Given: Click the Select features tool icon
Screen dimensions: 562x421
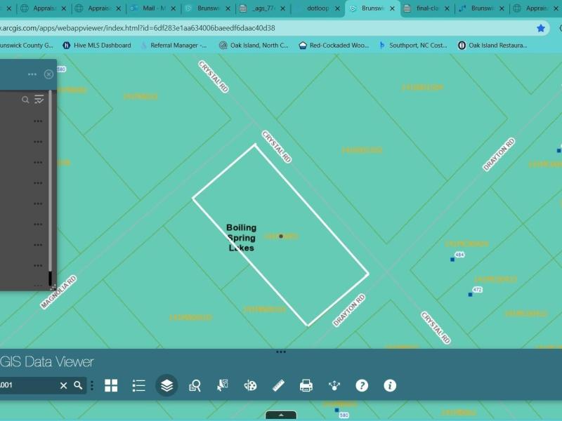Looking at the screenshot, I should click(223, 385).
